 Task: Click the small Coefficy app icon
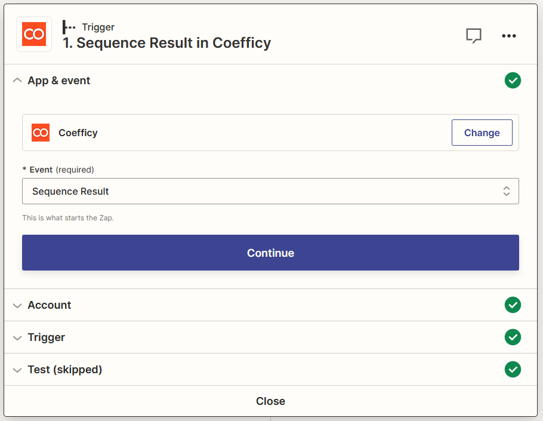point(41,133)
